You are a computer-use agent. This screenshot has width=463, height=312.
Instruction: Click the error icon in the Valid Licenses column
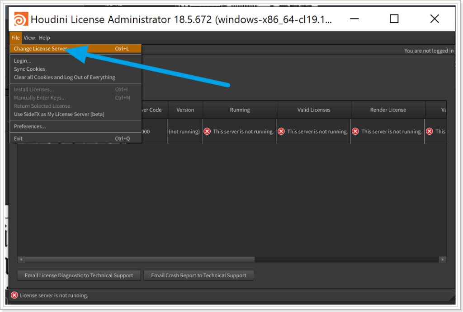click(x=281, y=131)
